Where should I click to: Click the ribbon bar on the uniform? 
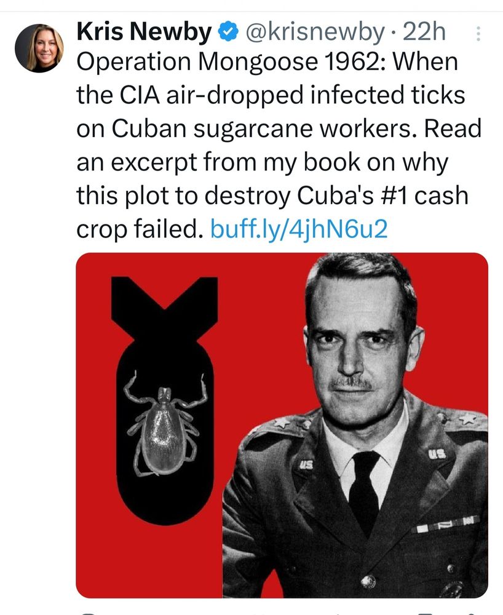tap(445, 525)
